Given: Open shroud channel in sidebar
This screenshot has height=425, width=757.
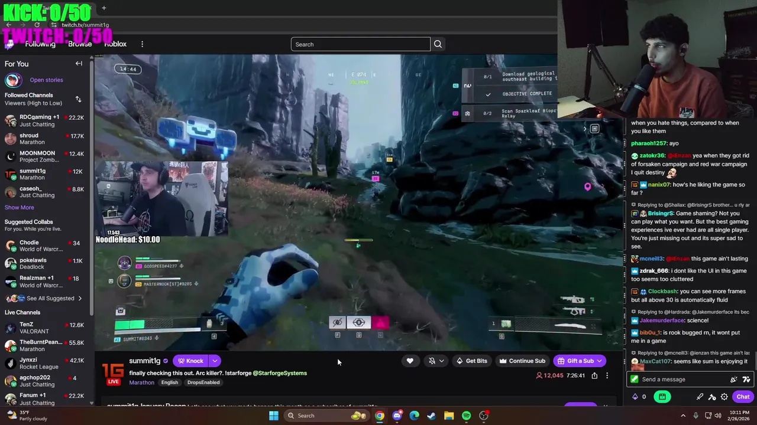Looking at the screenshot, I should tap(46, 139).
